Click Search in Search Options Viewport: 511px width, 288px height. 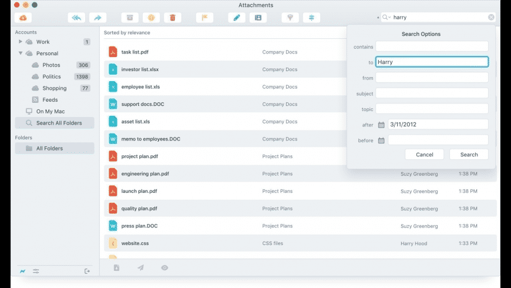(469, 155)
